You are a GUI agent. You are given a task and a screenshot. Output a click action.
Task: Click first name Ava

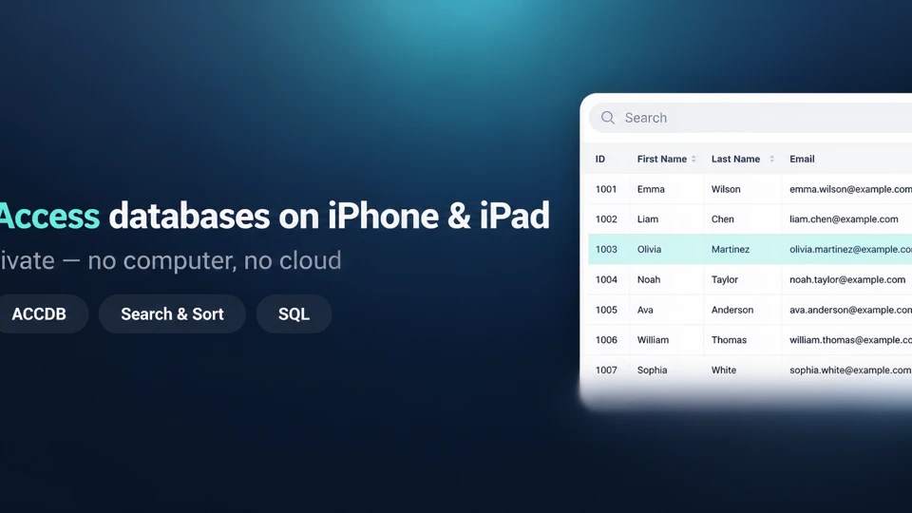pyautogui.click(x=645, y=310)
